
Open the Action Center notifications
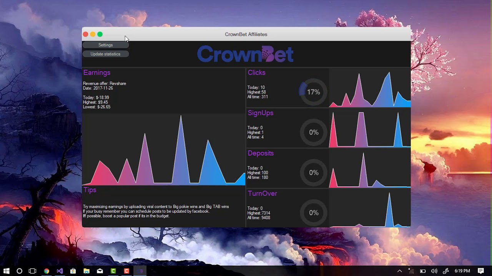click(481, 271)
